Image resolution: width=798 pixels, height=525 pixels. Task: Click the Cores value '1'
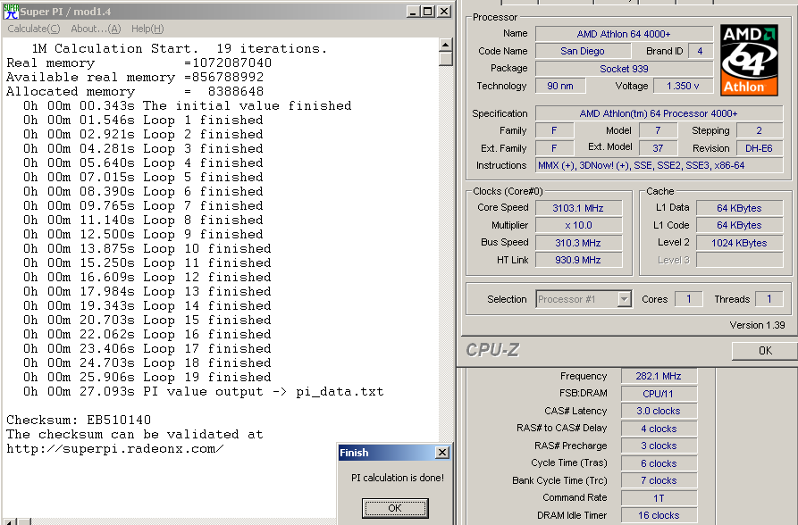click(689, 299)
